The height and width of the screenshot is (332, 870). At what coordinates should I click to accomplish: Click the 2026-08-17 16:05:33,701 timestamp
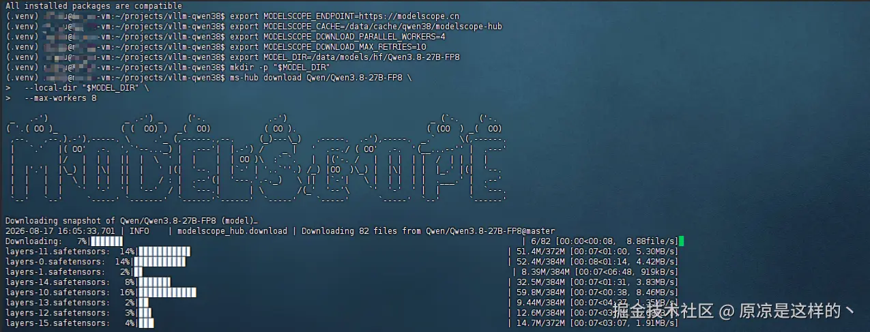[59, 231]
